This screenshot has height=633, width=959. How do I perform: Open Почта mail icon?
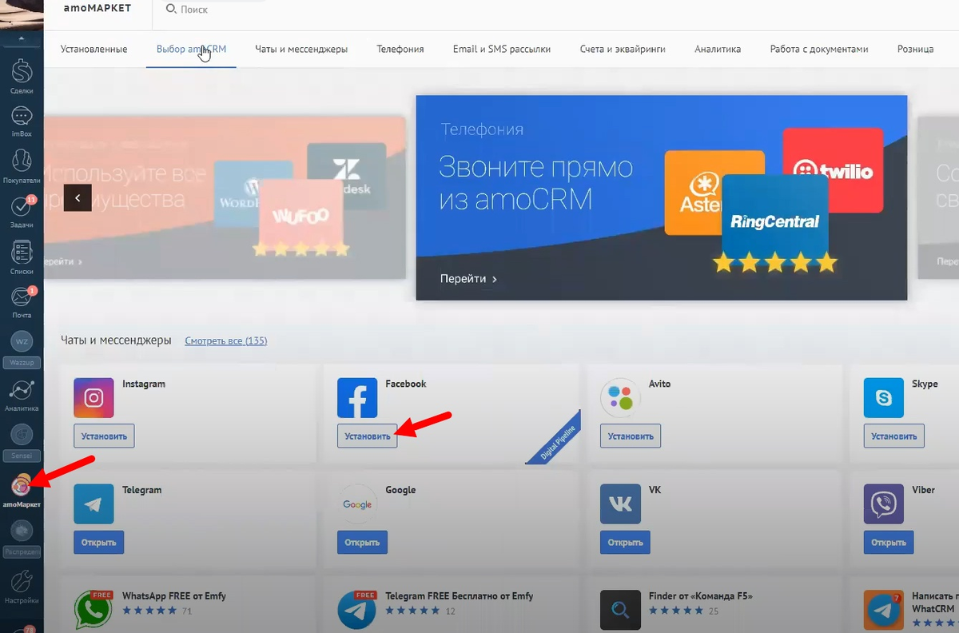pyautogui.click(x=22, y=303)
